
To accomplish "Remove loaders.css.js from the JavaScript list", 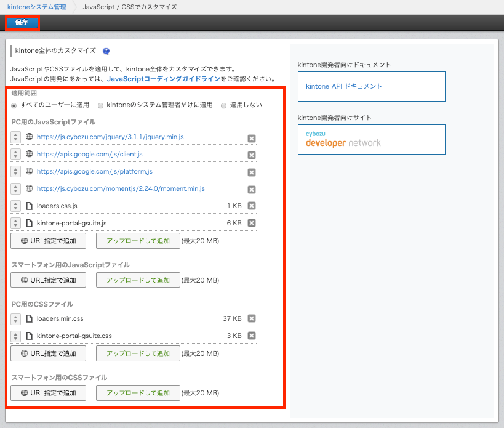I will tap(252, 206).
